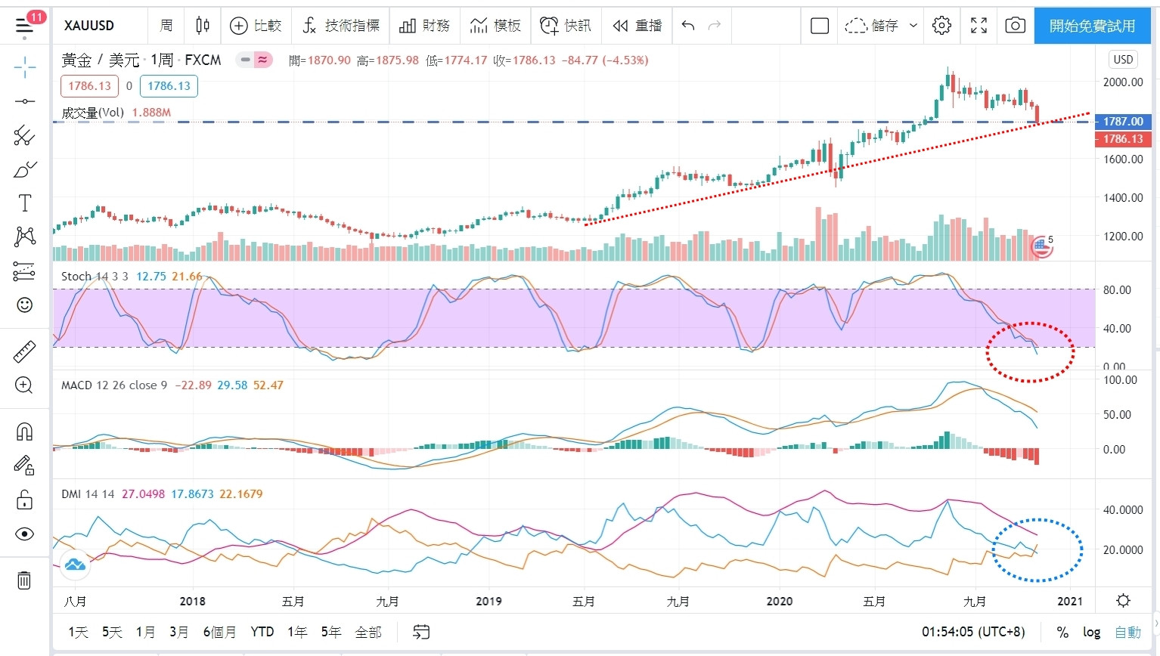Viewport: 1160px width, 656px height.
Task: Enter fullscreen mode
Action: pos(979,26)
